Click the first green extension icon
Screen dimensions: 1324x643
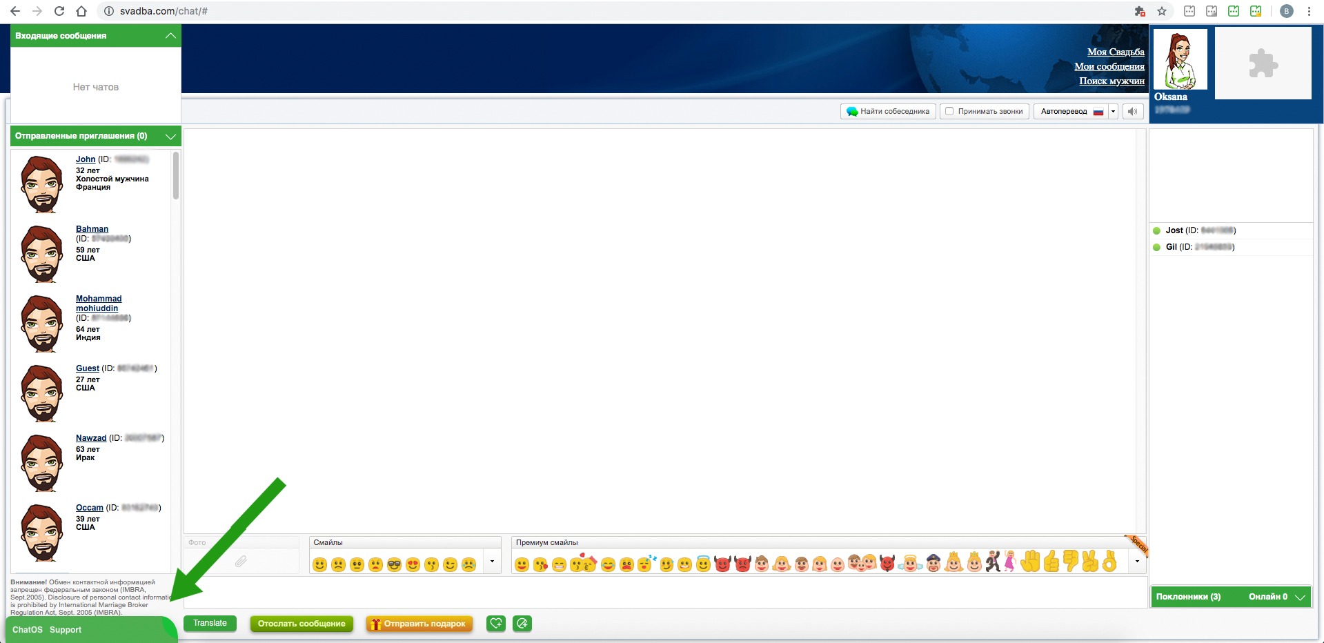(1234, 11)
